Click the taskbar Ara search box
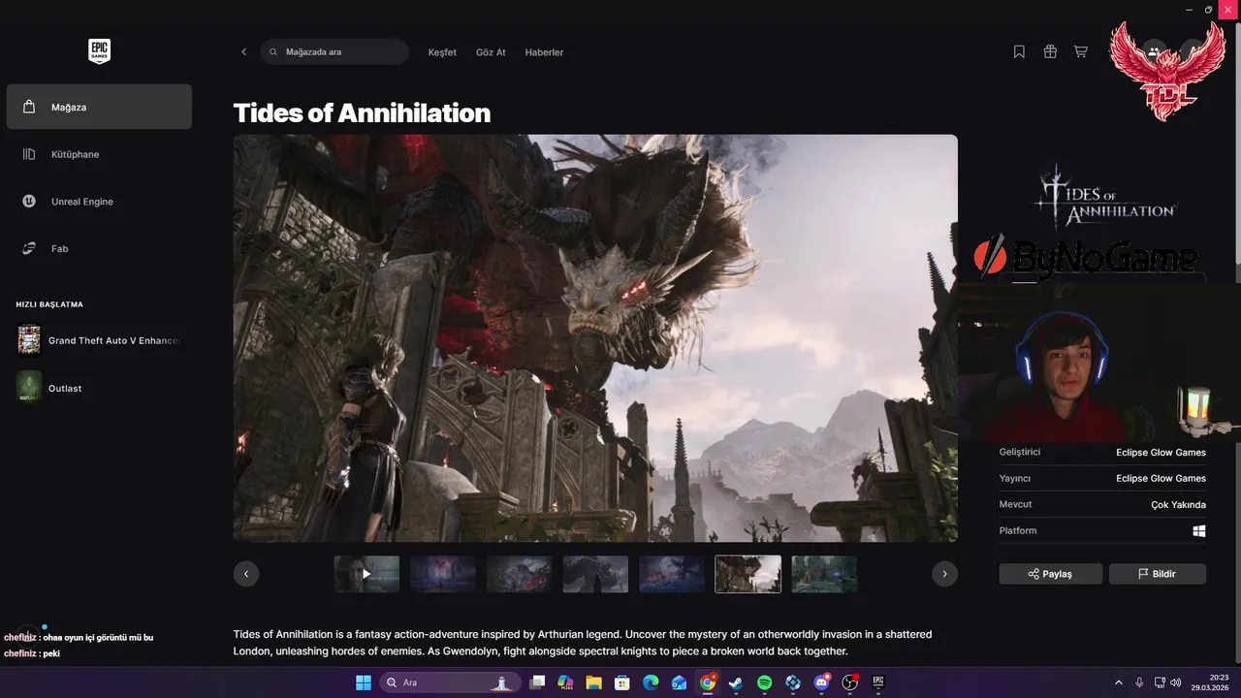 click(450, 682)
